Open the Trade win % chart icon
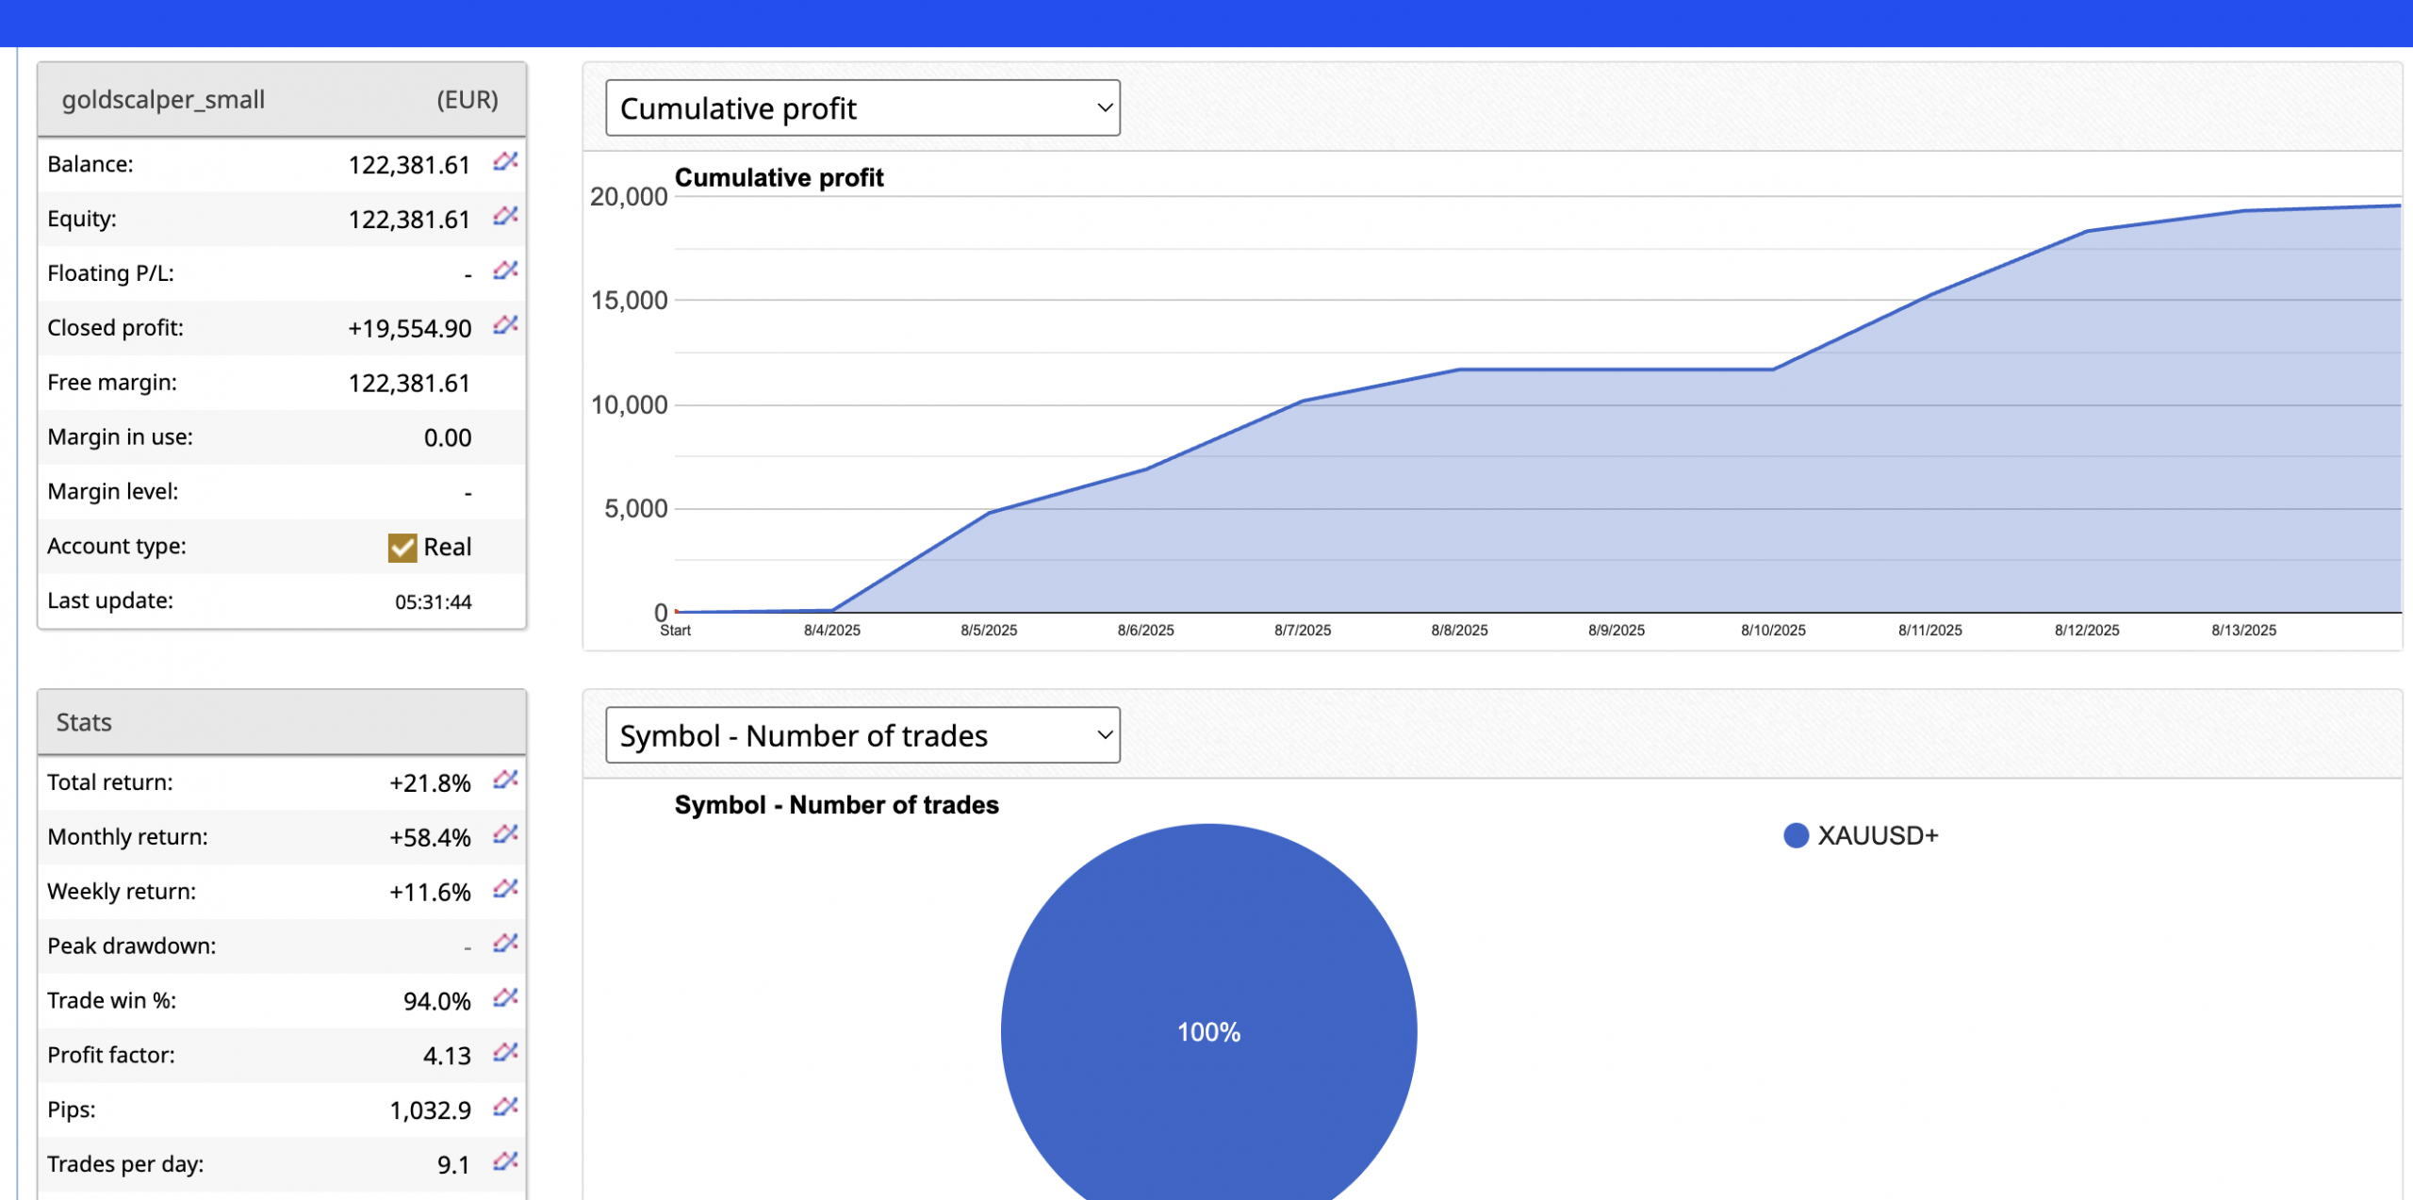The image size is (2413, 1200). click(x=505, y=999)
